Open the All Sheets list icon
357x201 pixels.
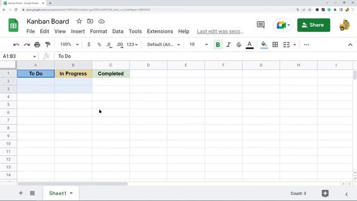tap(32, 193)
